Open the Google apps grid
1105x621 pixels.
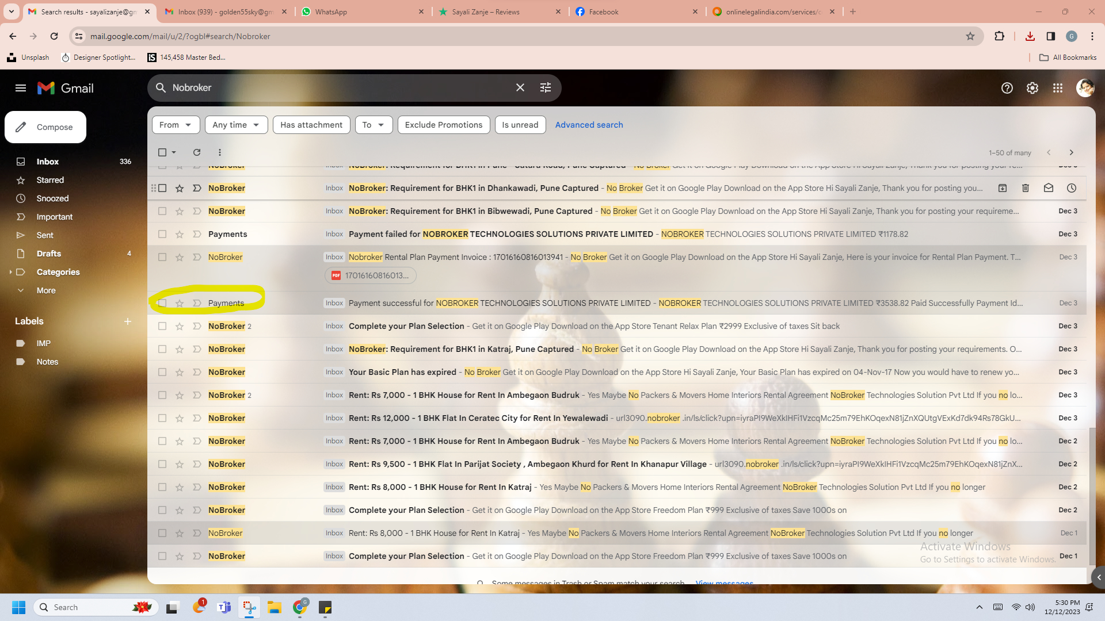click(x=1057, y=88)
